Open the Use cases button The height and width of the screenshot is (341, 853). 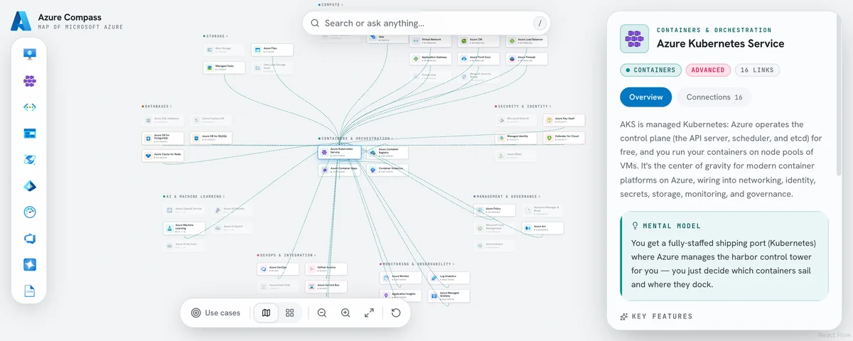coord(216,313)
